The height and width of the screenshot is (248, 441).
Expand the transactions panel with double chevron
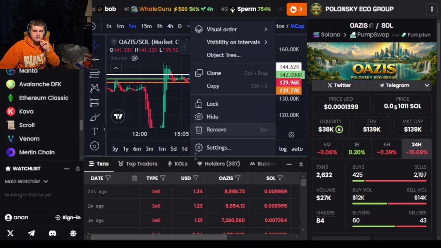click(x=301, y=164)
